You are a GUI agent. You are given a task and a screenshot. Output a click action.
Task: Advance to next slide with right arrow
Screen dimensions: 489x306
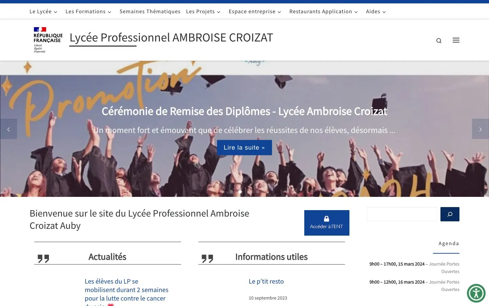(x=481, y=129)
